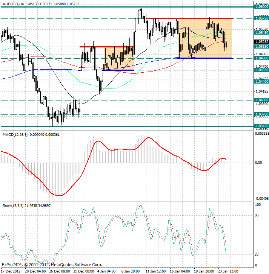Select the 1.06000 price level label
This screenshot has width=269, height=274.
tap(261, 7)
